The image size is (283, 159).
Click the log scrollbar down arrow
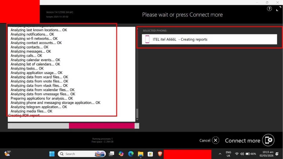137,119
